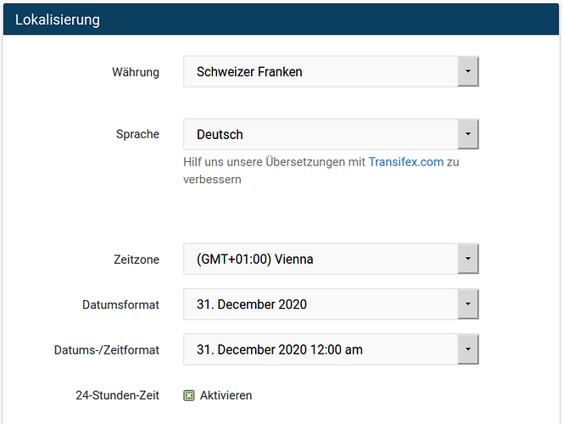
Task: Click the Datums-/Zeitformat field label
Action: 107,350
